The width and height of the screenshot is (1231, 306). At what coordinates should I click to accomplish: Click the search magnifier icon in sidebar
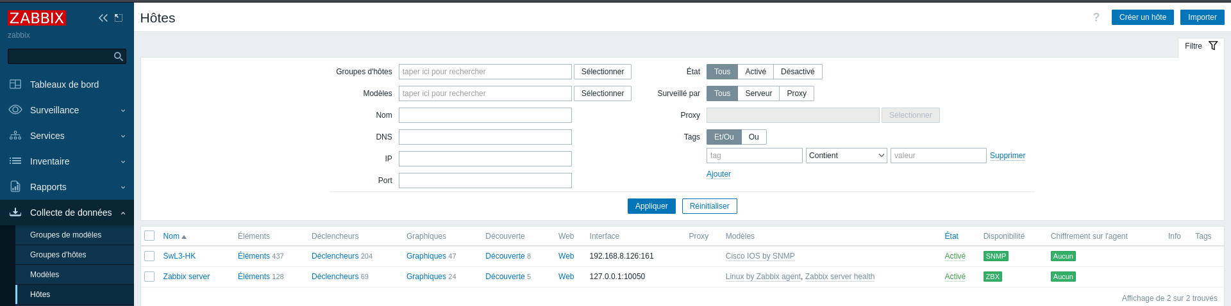(118, 57)
